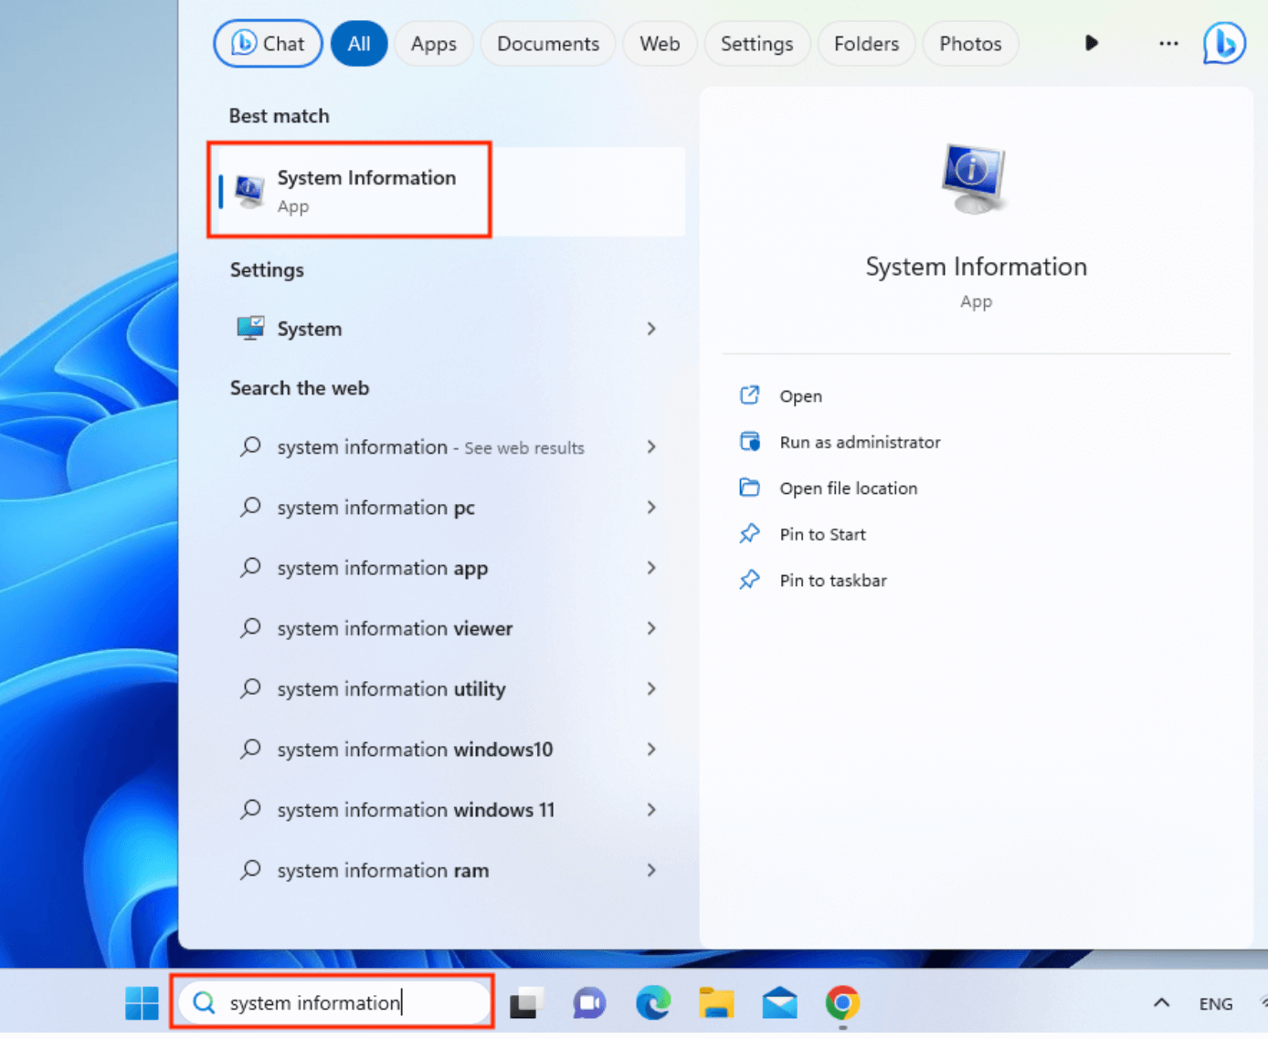The width and height of the screenshot is (1268, 1039).
Task: Click the System settings monitor icon
Action: pyautogui.click(x=250, y=328)
